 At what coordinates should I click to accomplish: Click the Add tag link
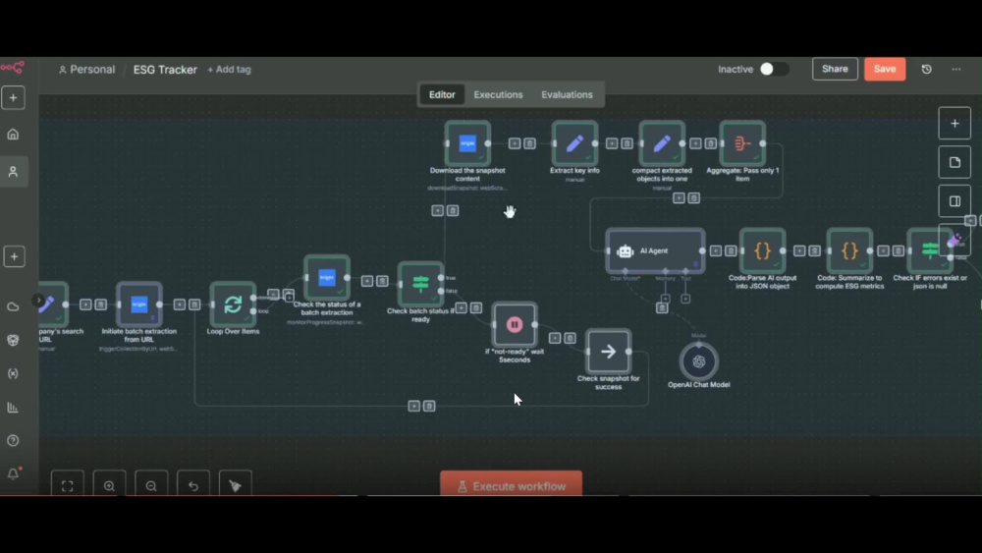point(229,70)
